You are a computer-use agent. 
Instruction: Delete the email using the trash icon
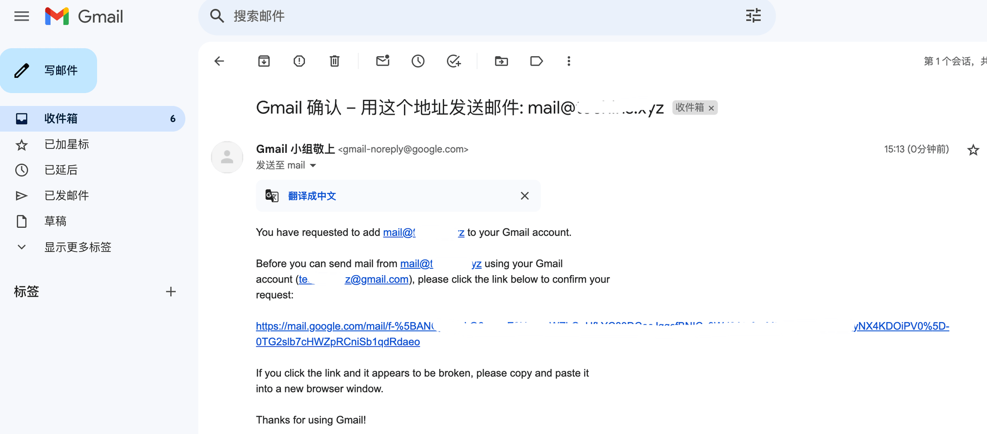coord(335,61)
